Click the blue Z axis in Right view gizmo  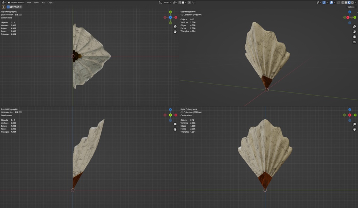(350, 110)
